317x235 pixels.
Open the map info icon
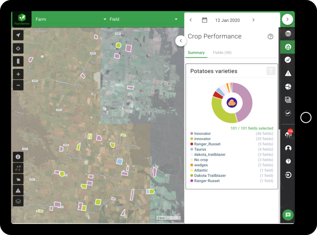tap(18, 157)
